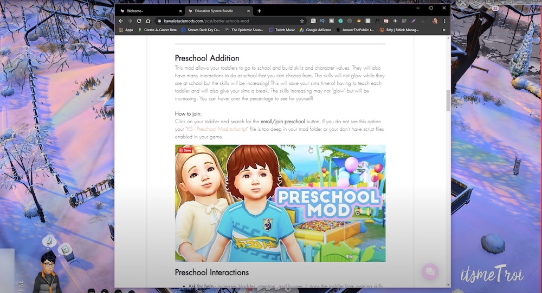Open a new browser tab
Image resolution: width=542 pixels, height=293 pixels.
point(259,11)
